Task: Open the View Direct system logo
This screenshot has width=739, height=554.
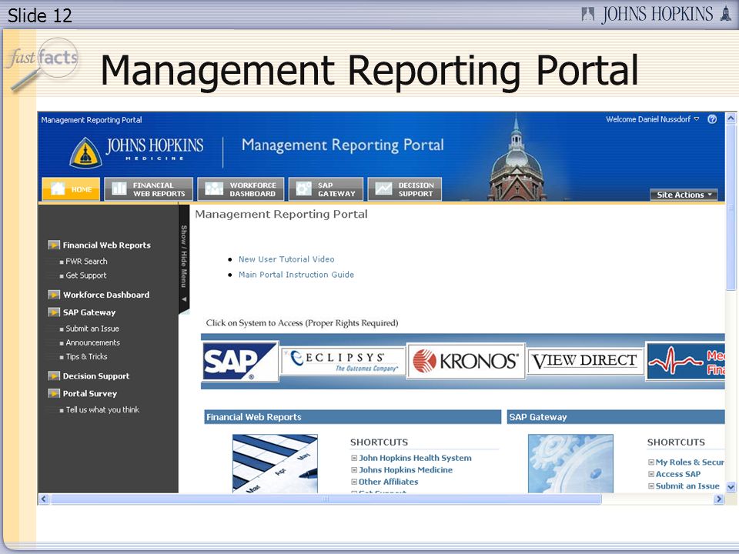Action: pyautogui.click(x=585, y=362)
